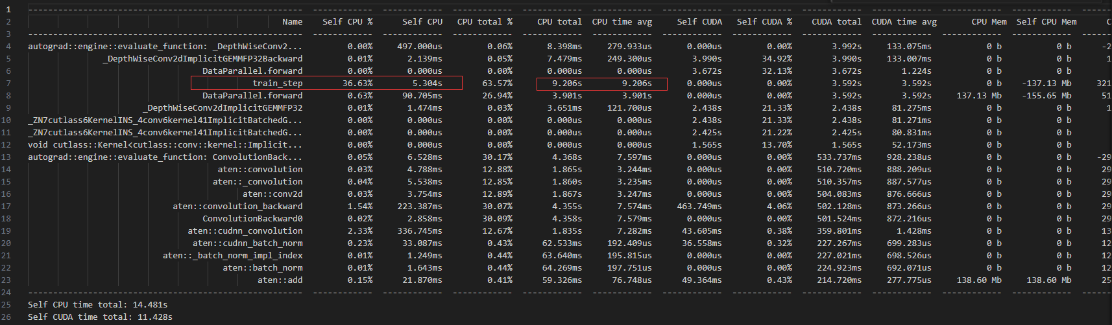This screenshot has height=325, width=1112.
Task: Select the 336.745ms Self CPU value
Action: click(x=420, y=230)
